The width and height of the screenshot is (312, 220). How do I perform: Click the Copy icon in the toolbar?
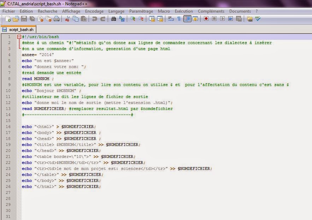coord(76,19)
